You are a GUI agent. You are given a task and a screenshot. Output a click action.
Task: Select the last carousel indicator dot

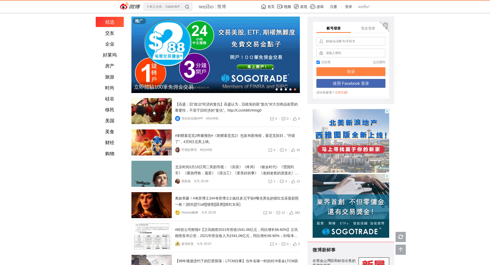click(x=295, y=89)
